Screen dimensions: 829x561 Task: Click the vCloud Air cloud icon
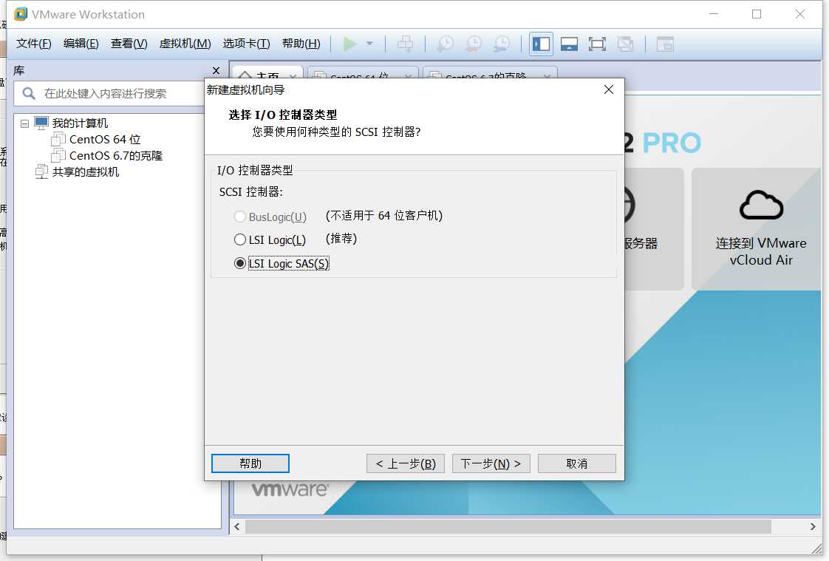pyautogui.click(x=761, y=205)
